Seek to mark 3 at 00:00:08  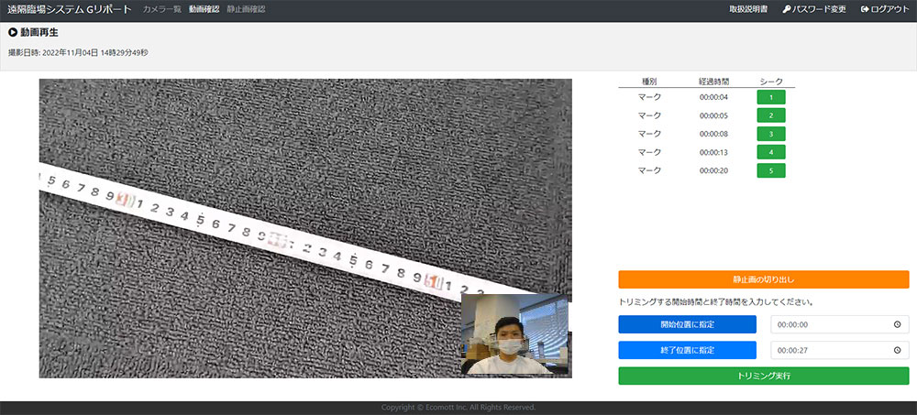click(771, 134)
